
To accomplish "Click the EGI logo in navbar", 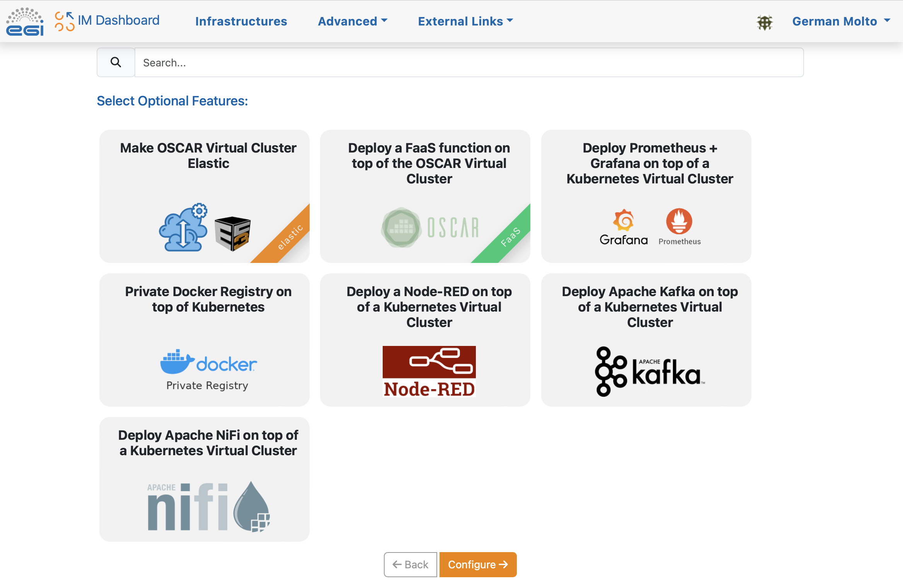I will [25, 22].
